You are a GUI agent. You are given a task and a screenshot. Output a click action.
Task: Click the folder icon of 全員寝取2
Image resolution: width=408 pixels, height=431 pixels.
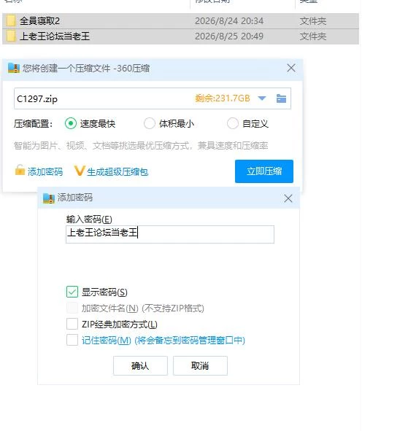(x=10, y=21)
